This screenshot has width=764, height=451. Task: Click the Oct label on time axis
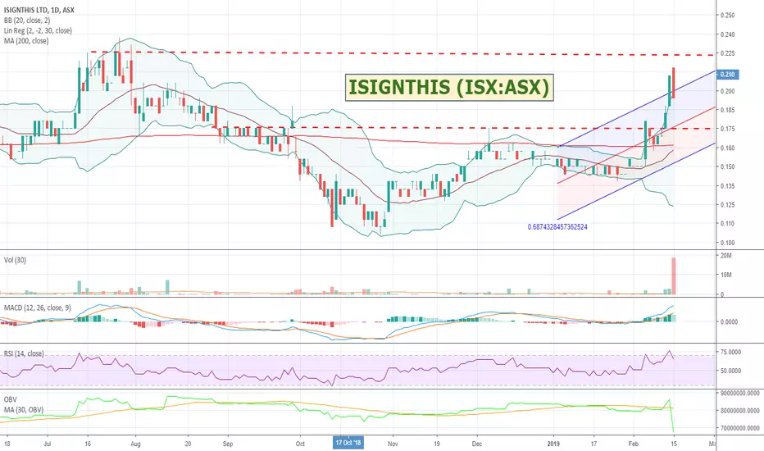click(x=300, y=444)
